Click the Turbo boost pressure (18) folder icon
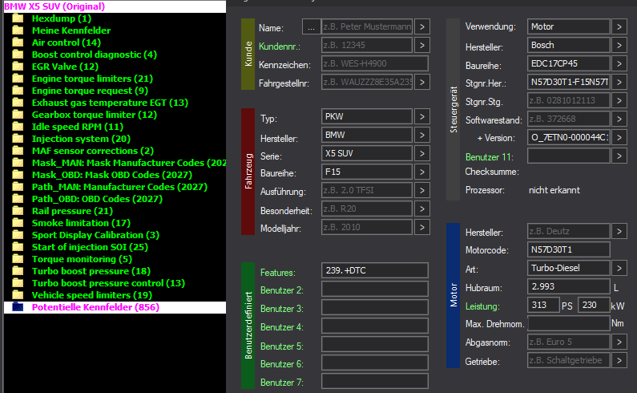The height and width of the screenshot is (393, 637). tap(18, 271)
